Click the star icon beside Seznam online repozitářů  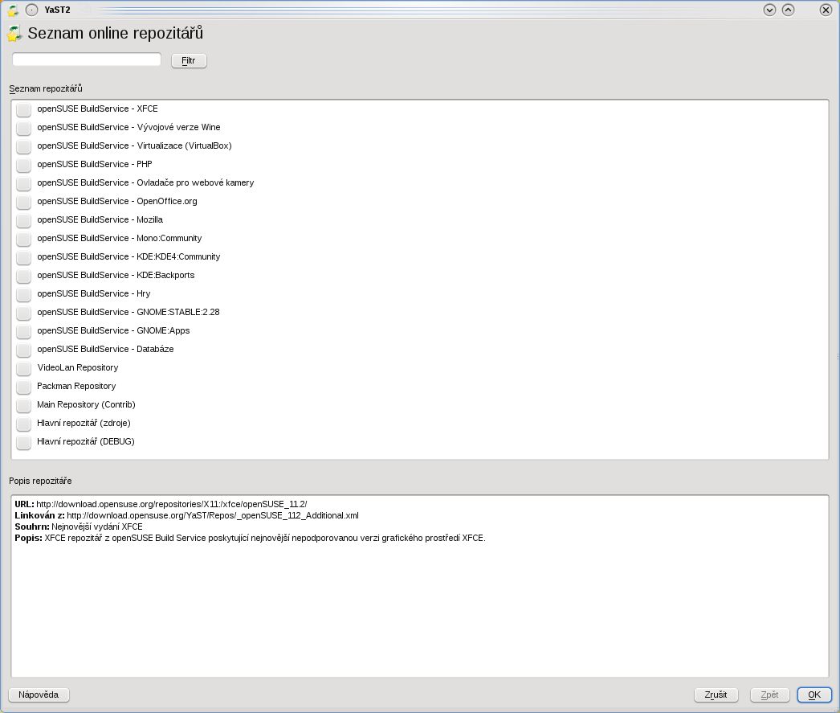point(14,33)
